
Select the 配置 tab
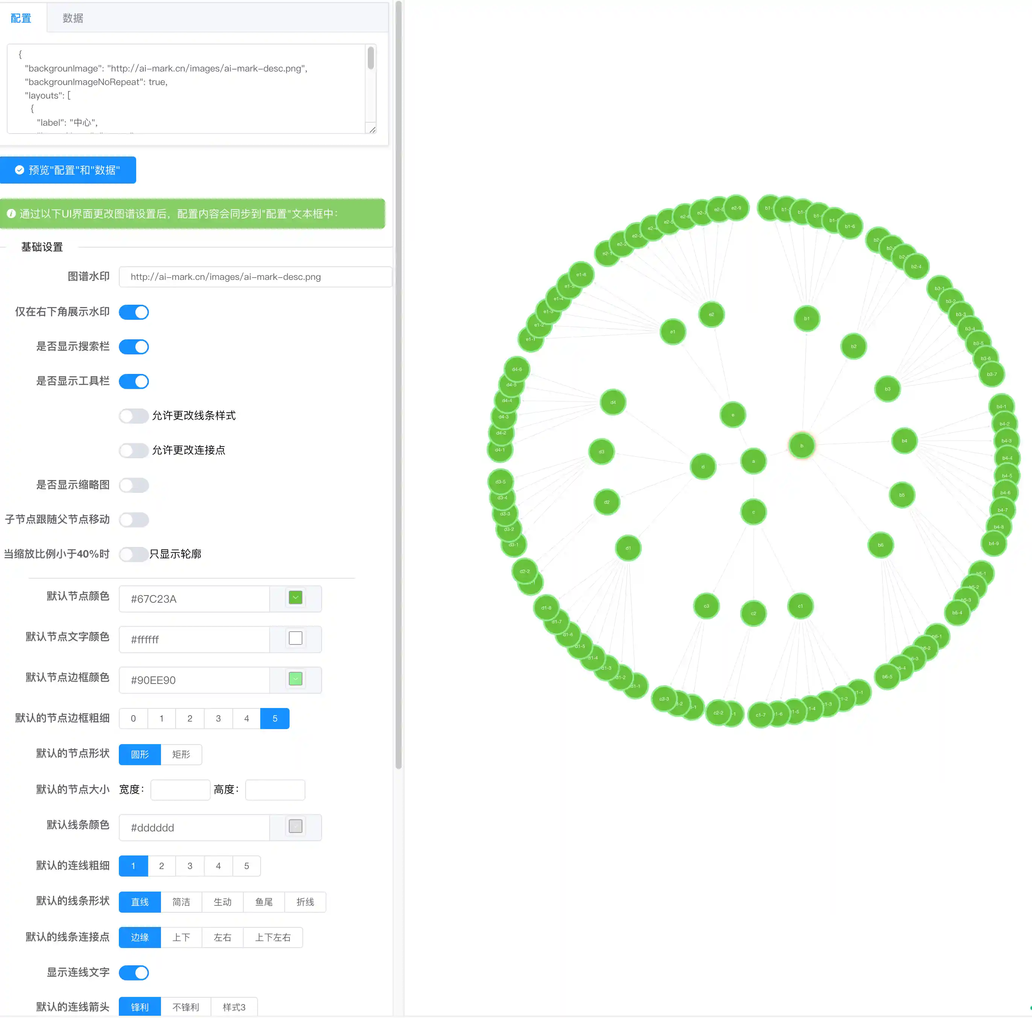[x=21, y=18]
